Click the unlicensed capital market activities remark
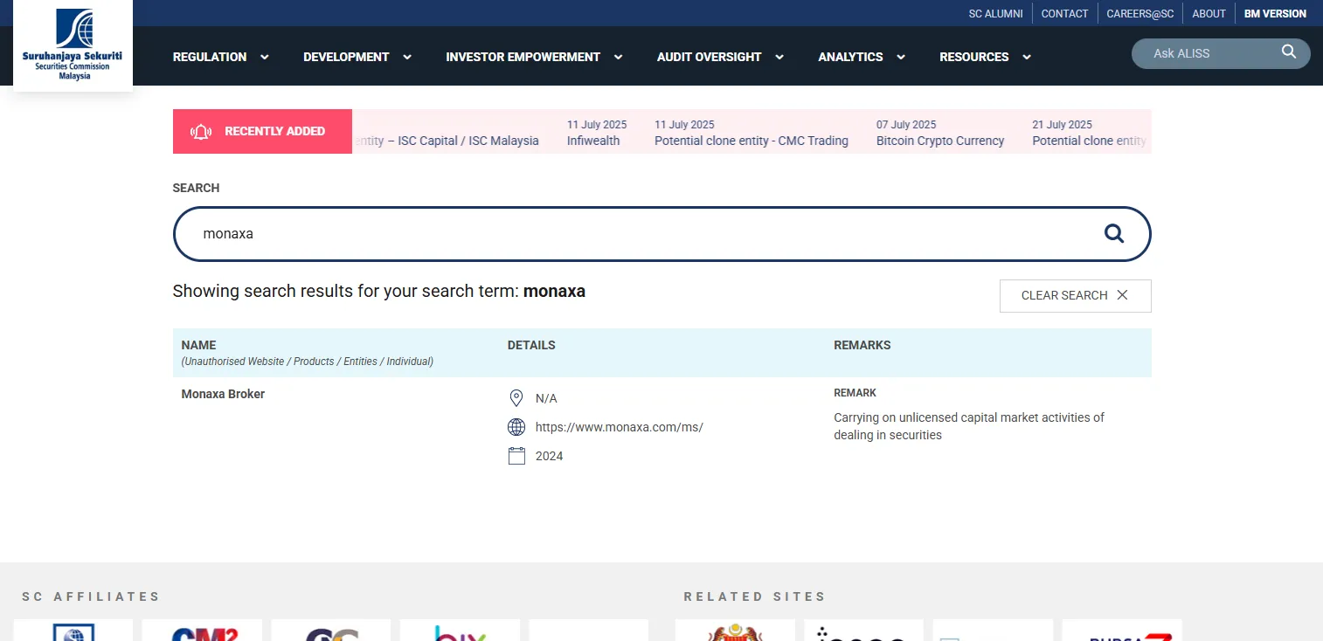 [969, 426]
